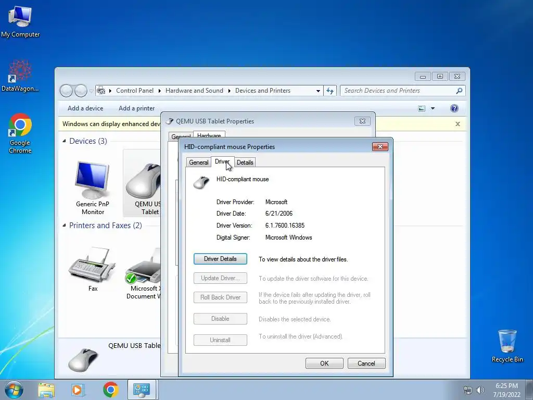This screenshot has width=533, height=400.
Task: Open Windows Explorer from the taskbar
Action: (46, 390)
